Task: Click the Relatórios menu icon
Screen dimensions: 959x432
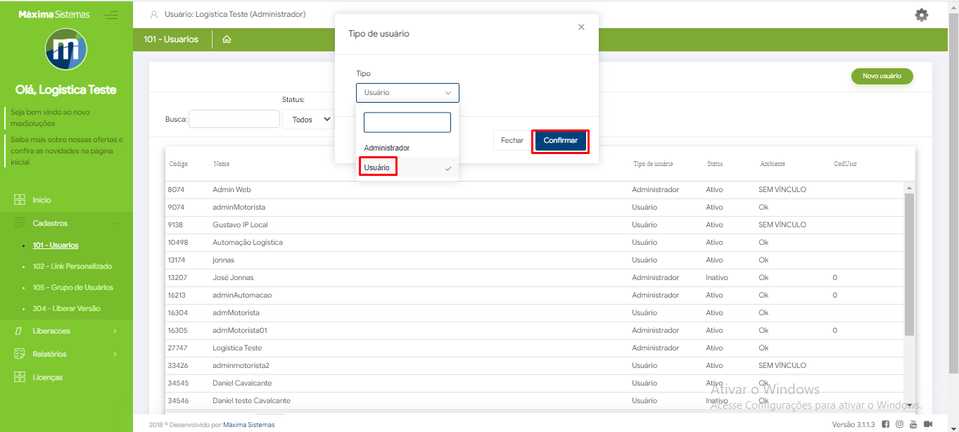Action: (20, 354)
